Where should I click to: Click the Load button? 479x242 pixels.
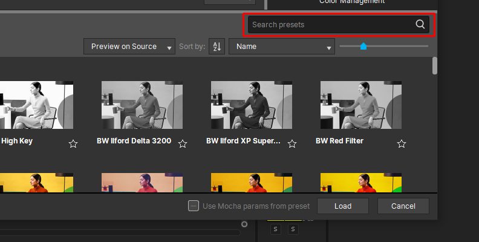pos(343,206)
